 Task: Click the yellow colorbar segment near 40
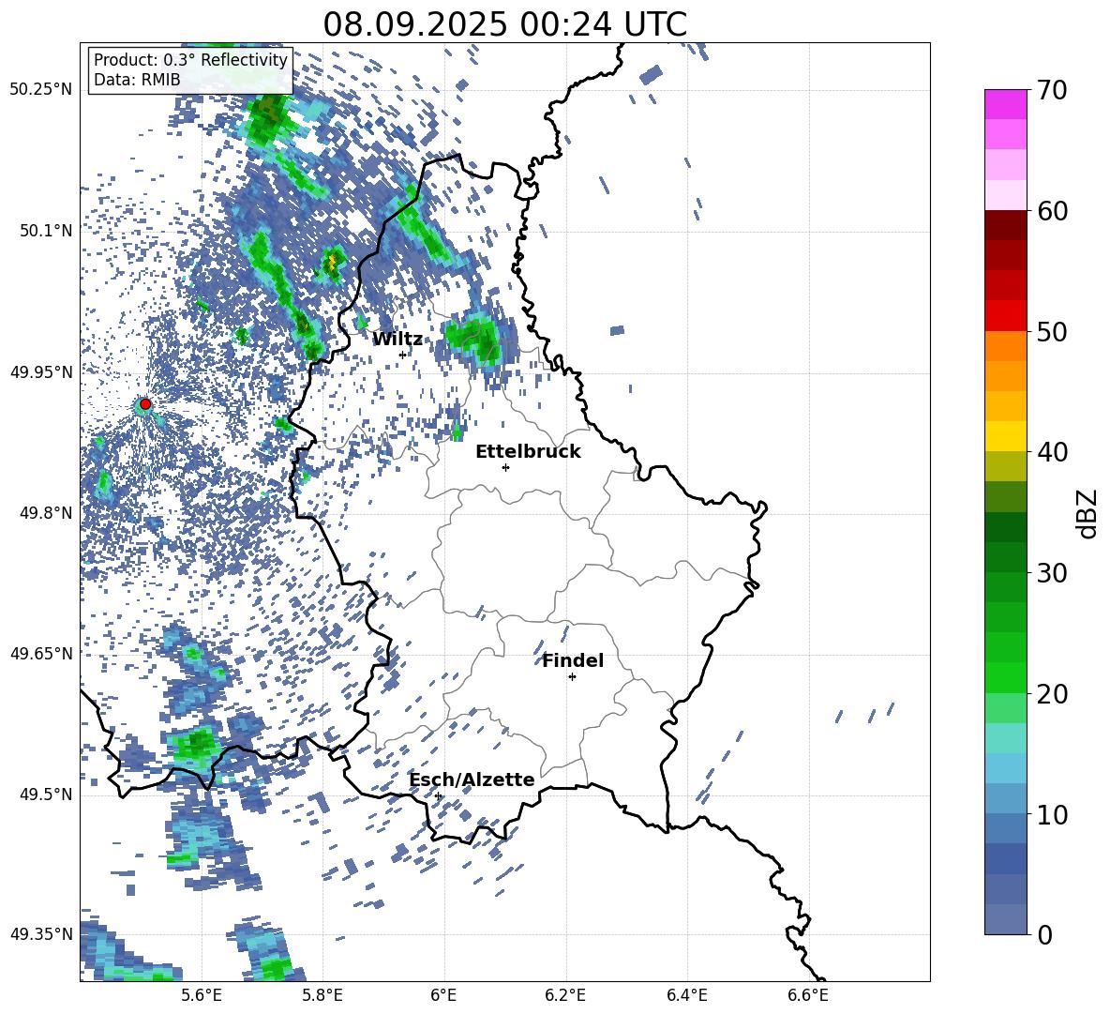pyautogui.click(x=1005, y=436)
